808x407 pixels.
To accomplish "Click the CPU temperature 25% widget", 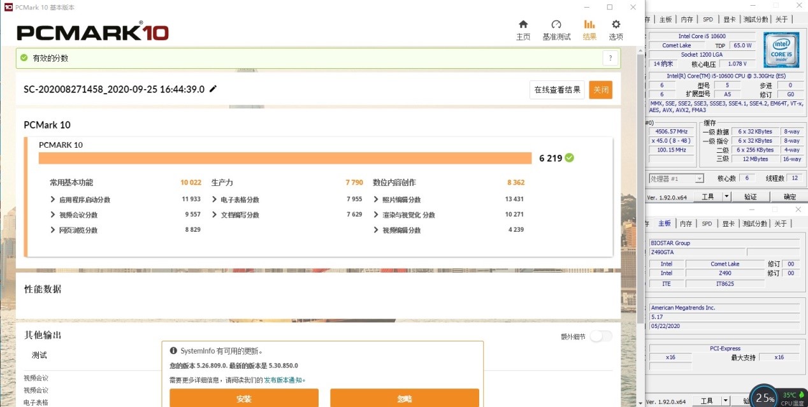I will coord(764,397).
